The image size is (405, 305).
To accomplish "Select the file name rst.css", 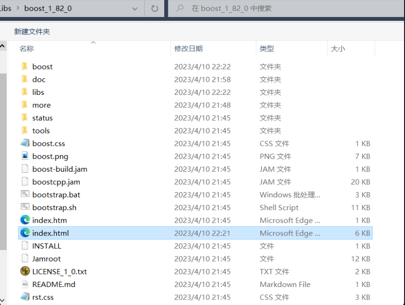I will [43, 297].
